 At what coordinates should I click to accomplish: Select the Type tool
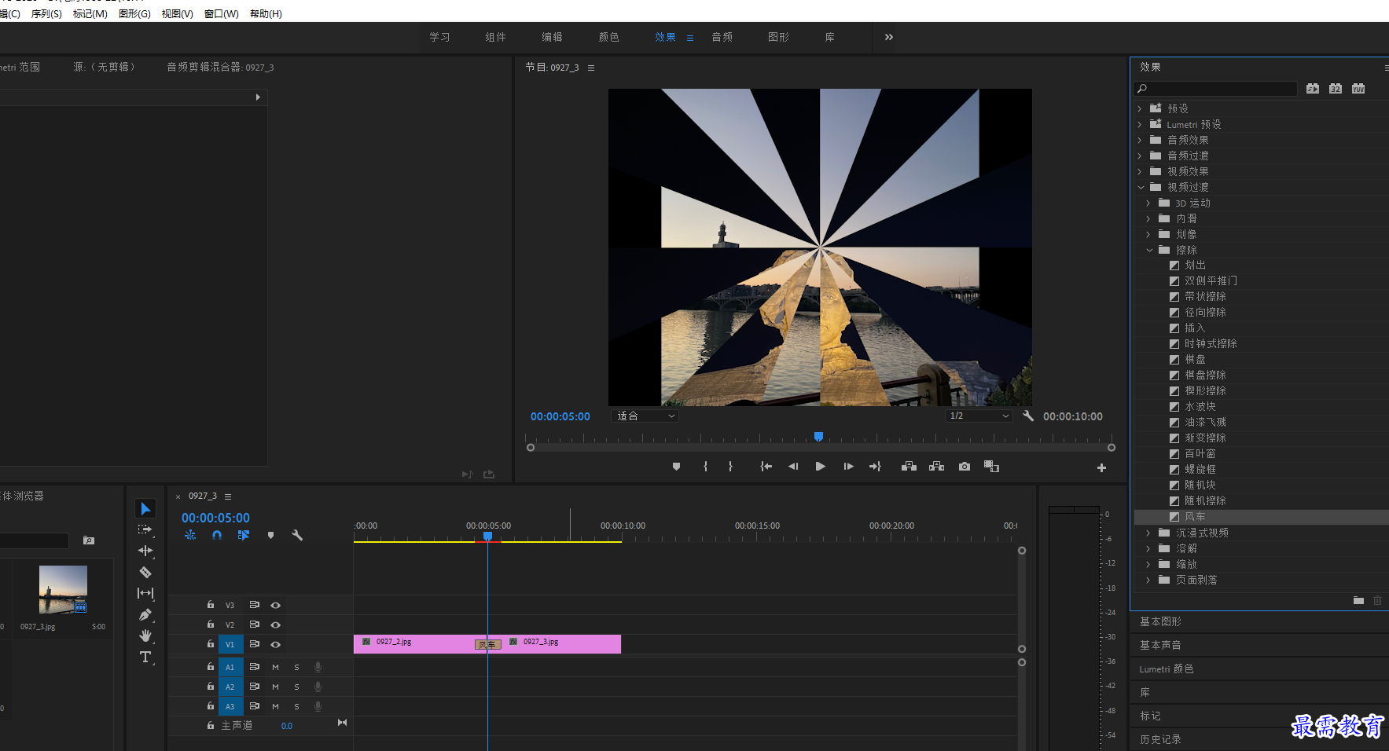[145, 657]
